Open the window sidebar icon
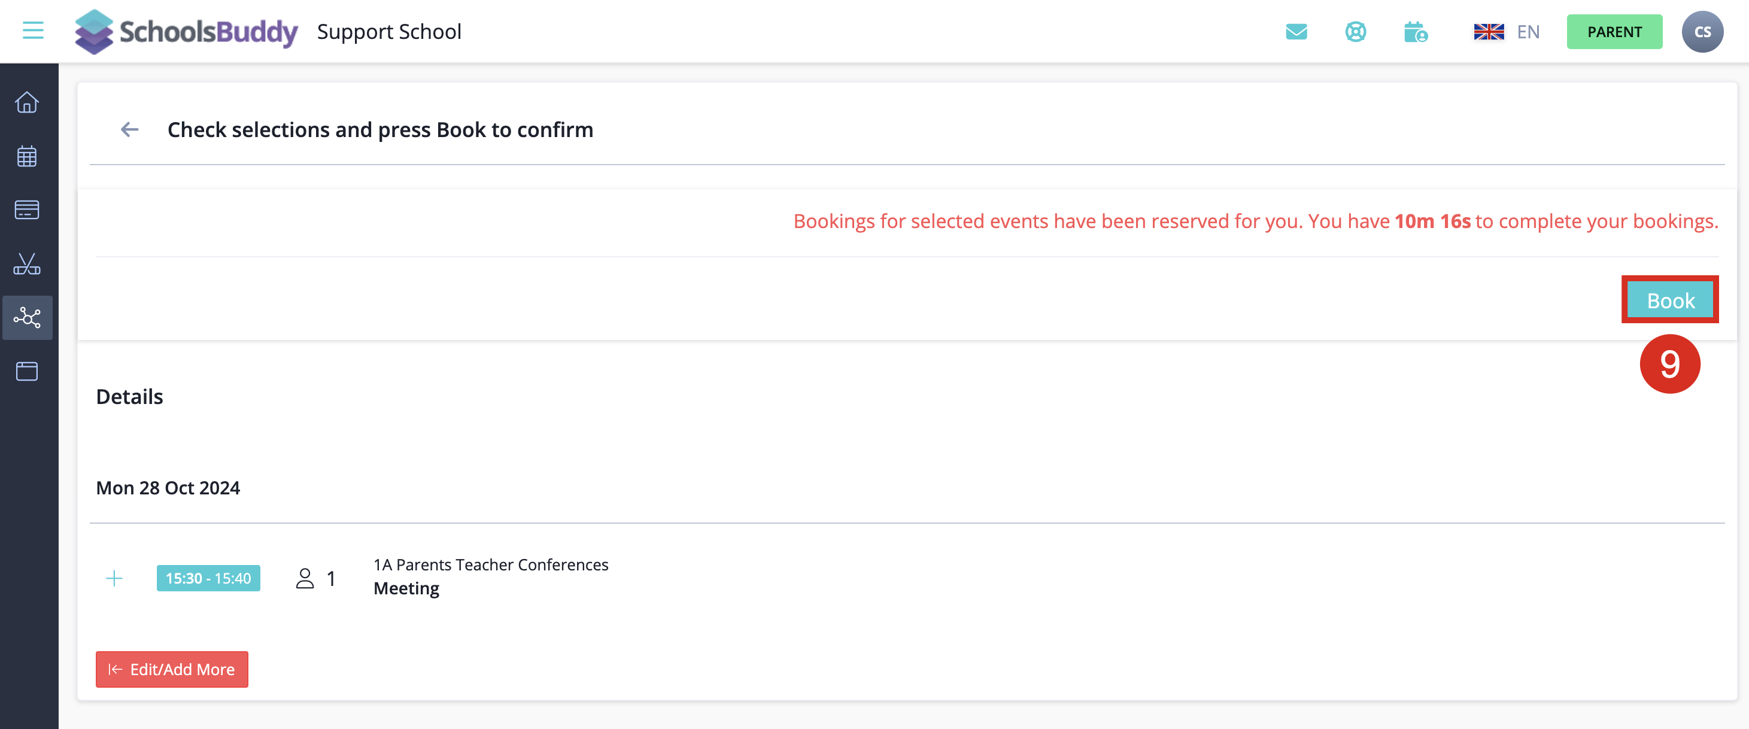The image size is (1749, 729). [x=27, y=371]
